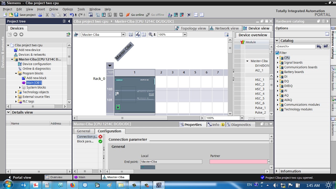This screenshot has width=336, height=189.
Task: Click the hardware catalog Search field
Action: point(295,46)
